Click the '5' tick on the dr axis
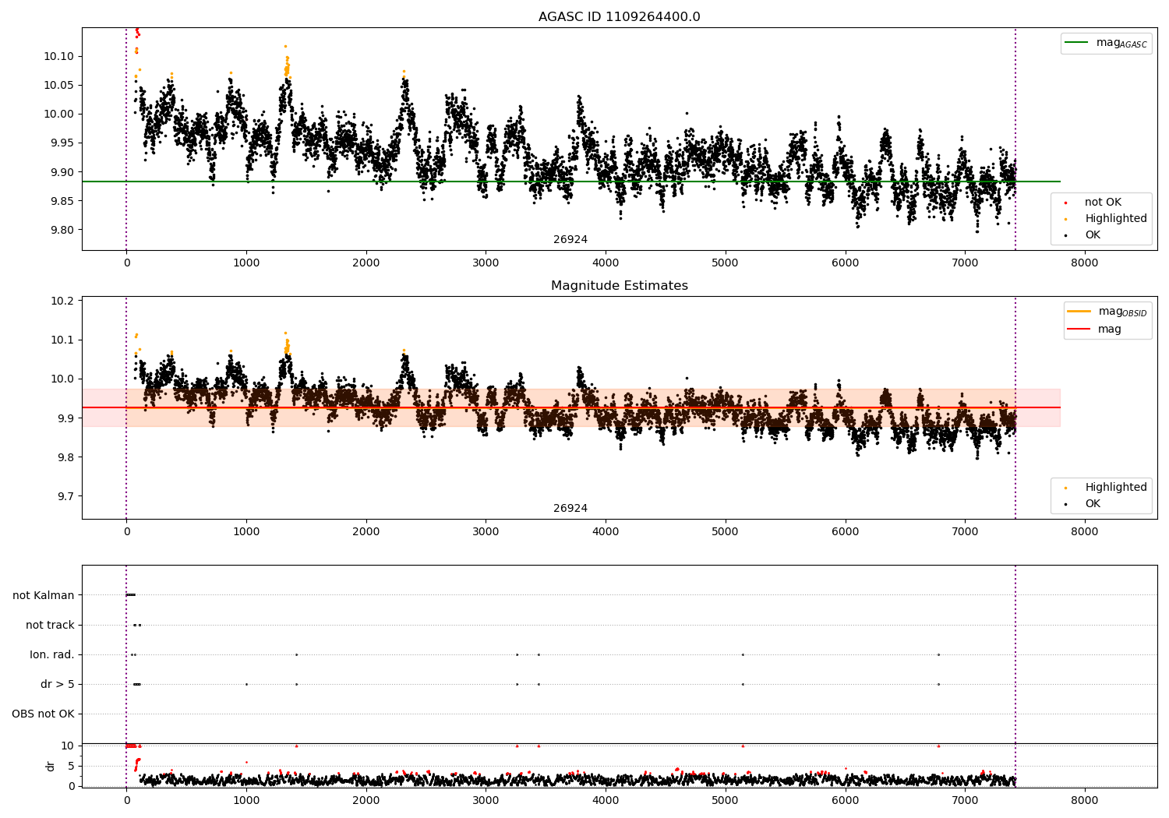1169x818 pixels. [72, 767]
